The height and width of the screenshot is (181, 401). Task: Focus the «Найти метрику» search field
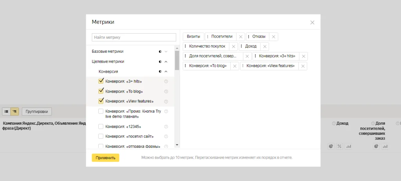pyautogui.click(x=134, y=38)
